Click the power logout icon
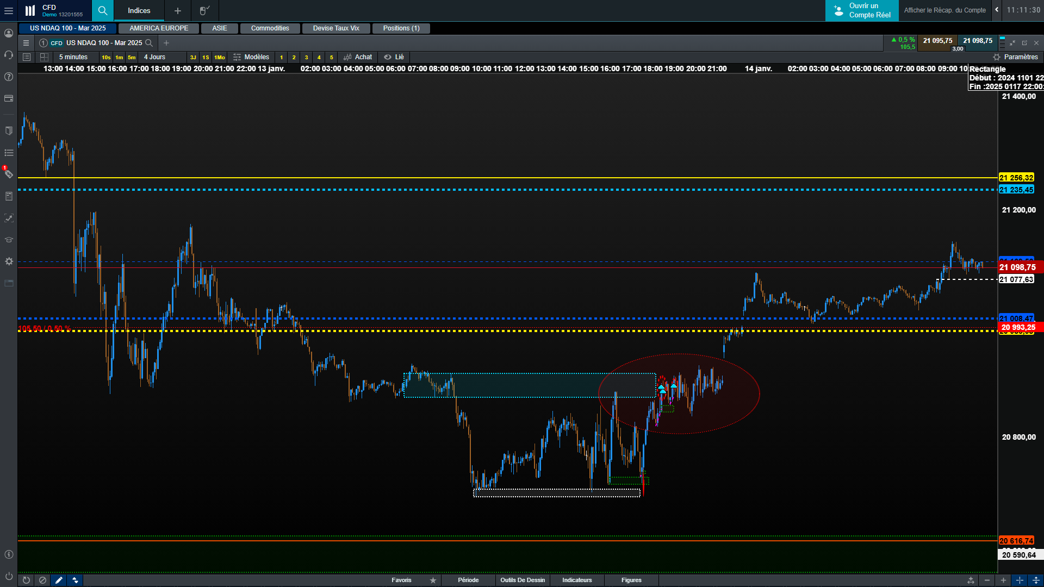 pyautogui.click(x=9, y=576)
